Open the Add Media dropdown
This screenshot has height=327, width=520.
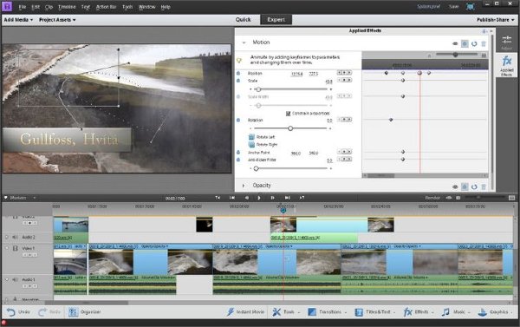coord(18,20)
